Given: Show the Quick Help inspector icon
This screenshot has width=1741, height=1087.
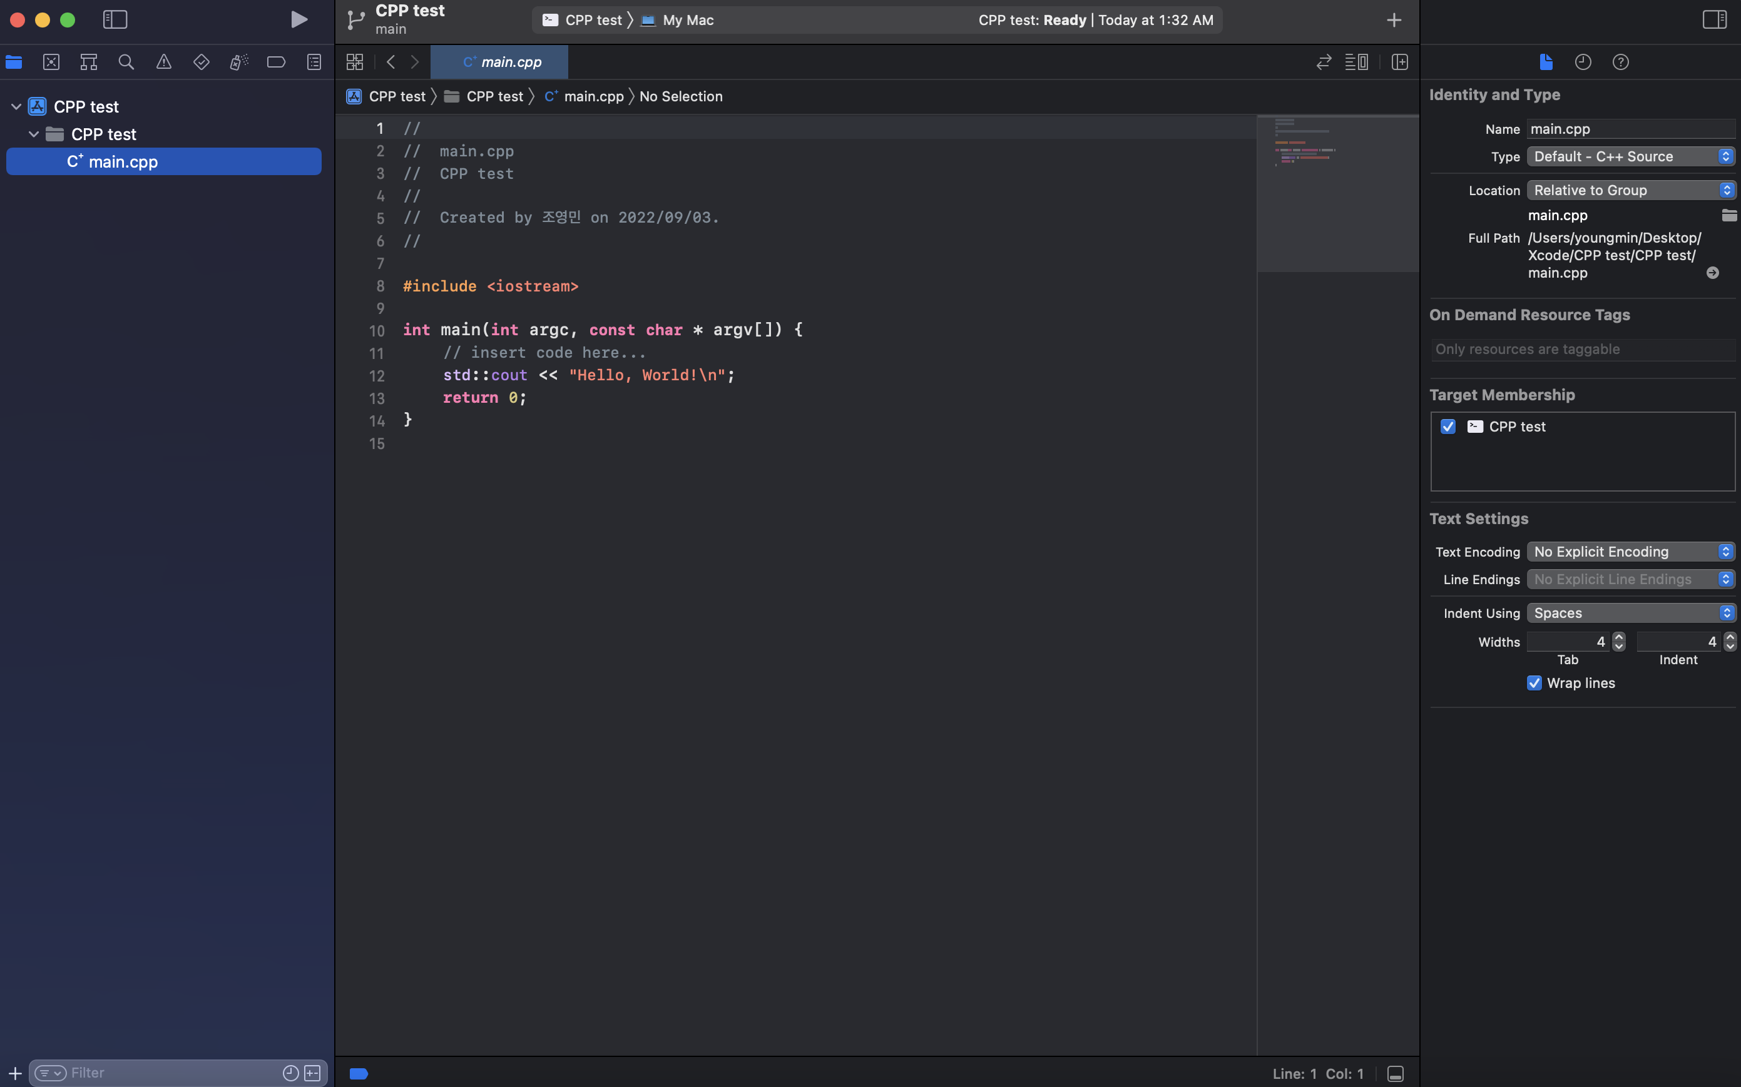Looking at the screenshot, I should point(1620,62).
